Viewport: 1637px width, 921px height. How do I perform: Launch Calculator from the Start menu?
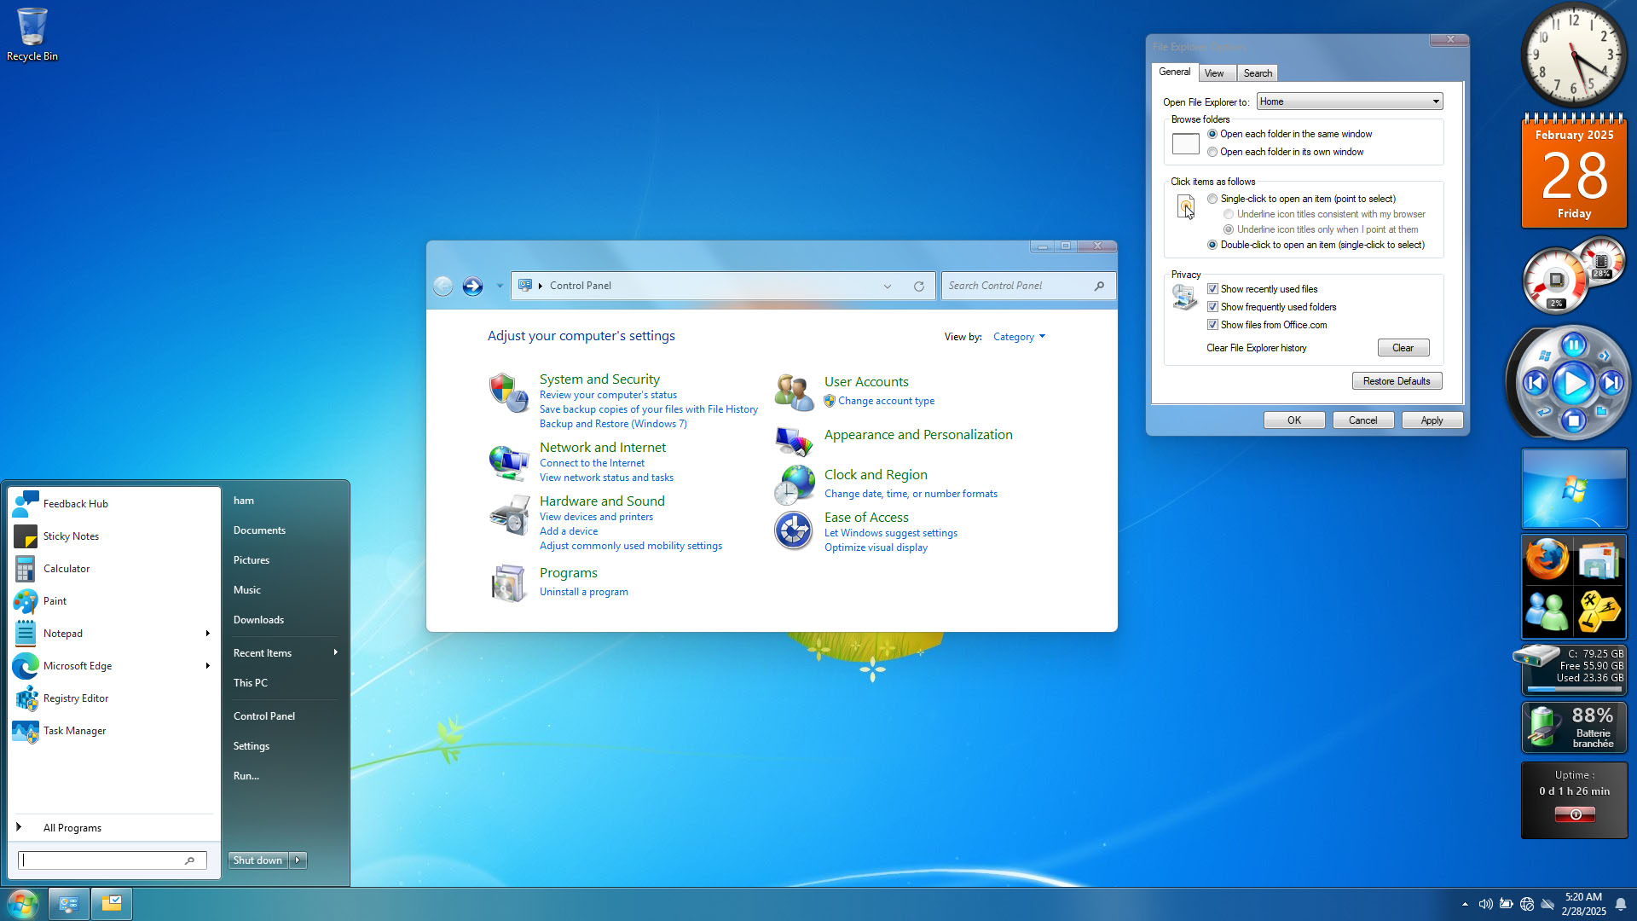click(66, 568)
